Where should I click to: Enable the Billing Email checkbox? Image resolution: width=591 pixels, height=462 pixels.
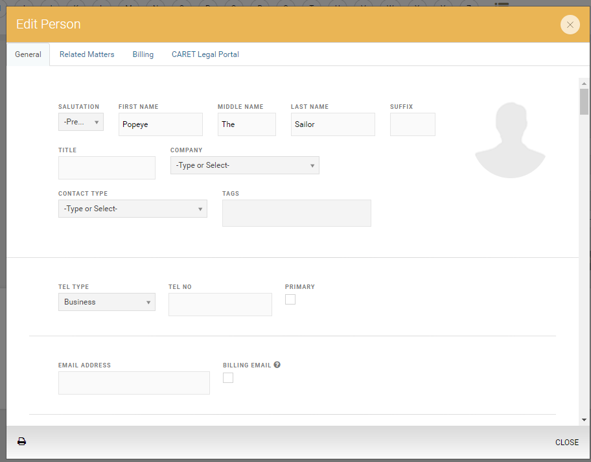point(228,378)
